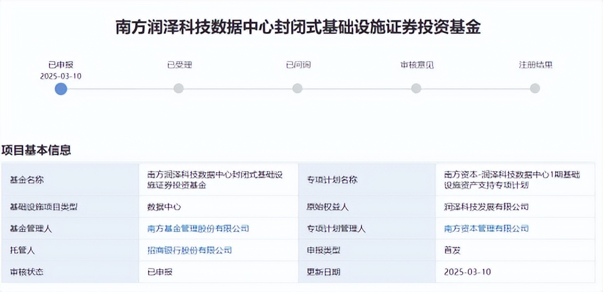Image resolution: width=603 pixels, height=292 pixels.
Task: Click the 2025-03-10 value in 更新日期 row
Action: click(467, 272)
